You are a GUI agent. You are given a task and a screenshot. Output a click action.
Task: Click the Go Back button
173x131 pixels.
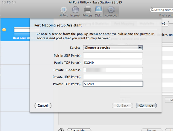coord(122,105)
